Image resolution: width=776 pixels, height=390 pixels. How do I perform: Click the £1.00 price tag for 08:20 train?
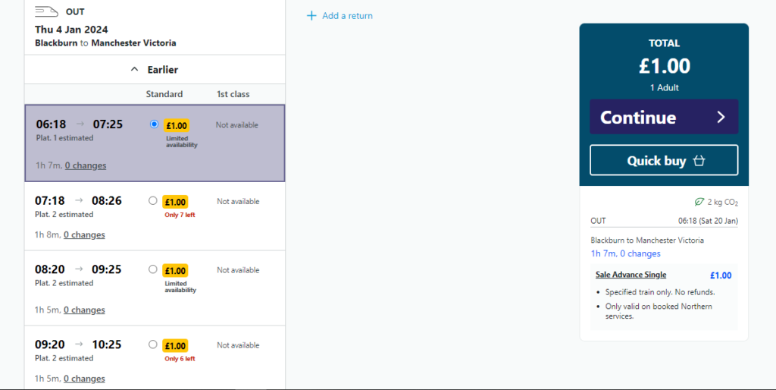(176, 271)
